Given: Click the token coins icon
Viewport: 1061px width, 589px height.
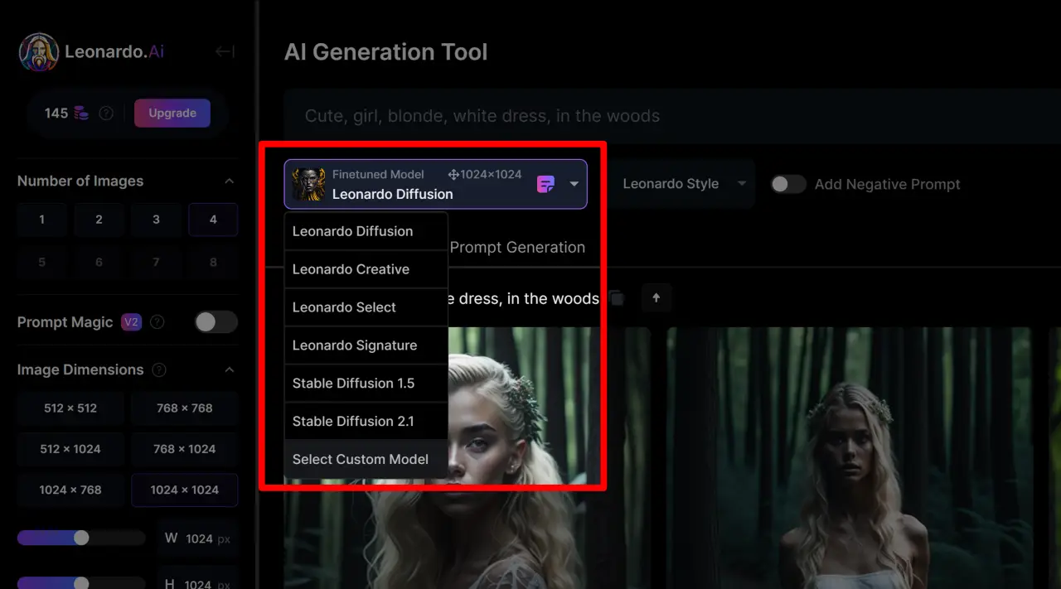Looking at the screenshot, I should coord(81,113).
